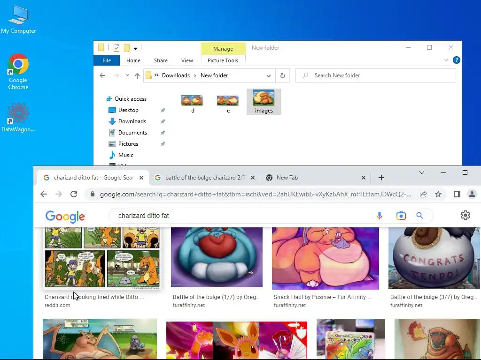Open the Customize Quick Access Toolbar dropdown

[x=135, y=48]
